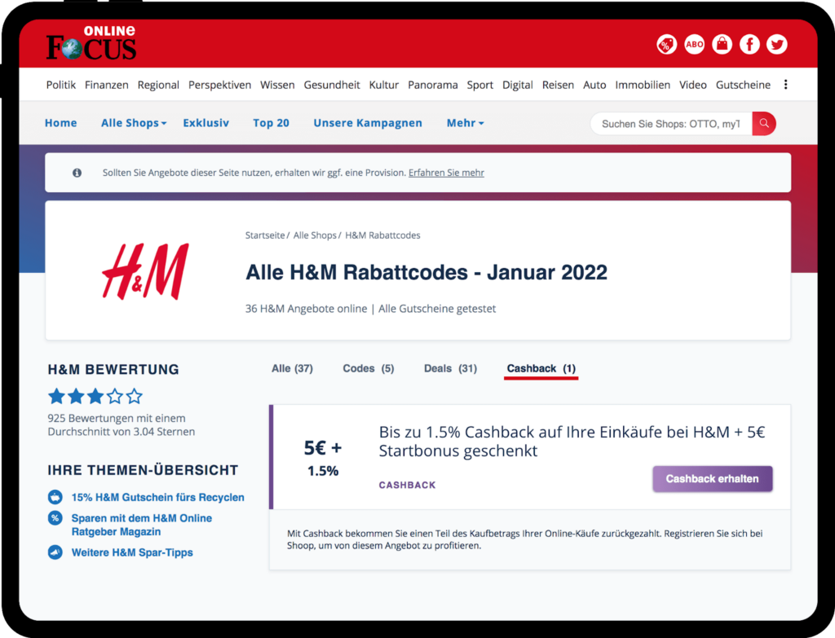Open the Top 20 page
This screenshot has width=835, height=638.
[x=271, y=123]
